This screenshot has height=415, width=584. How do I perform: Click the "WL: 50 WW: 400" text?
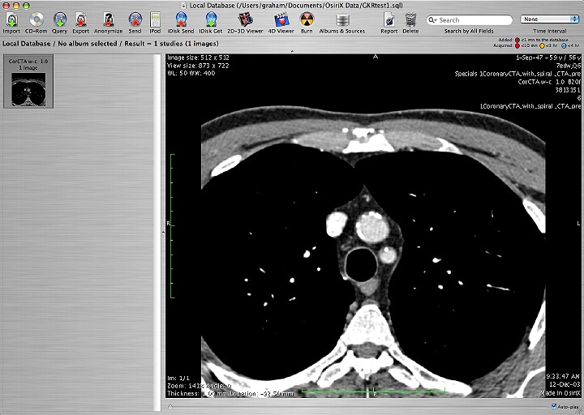(191, 73)
